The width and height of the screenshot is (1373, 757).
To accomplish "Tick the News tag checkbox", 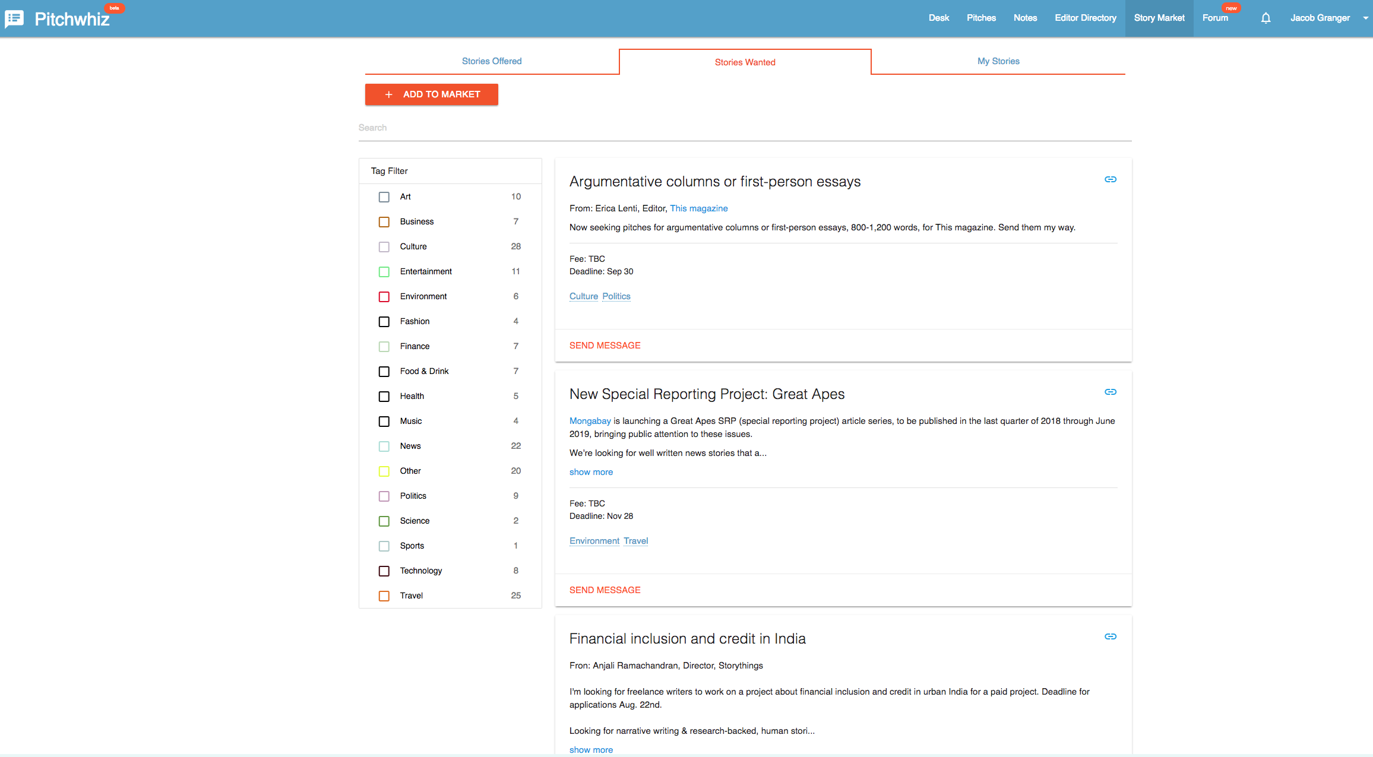I will pos(384,446).
